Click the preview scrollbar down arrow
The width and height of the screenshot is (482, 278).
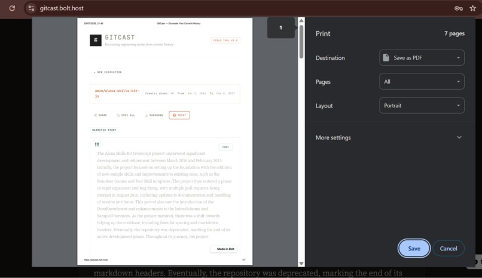(301, 263)
